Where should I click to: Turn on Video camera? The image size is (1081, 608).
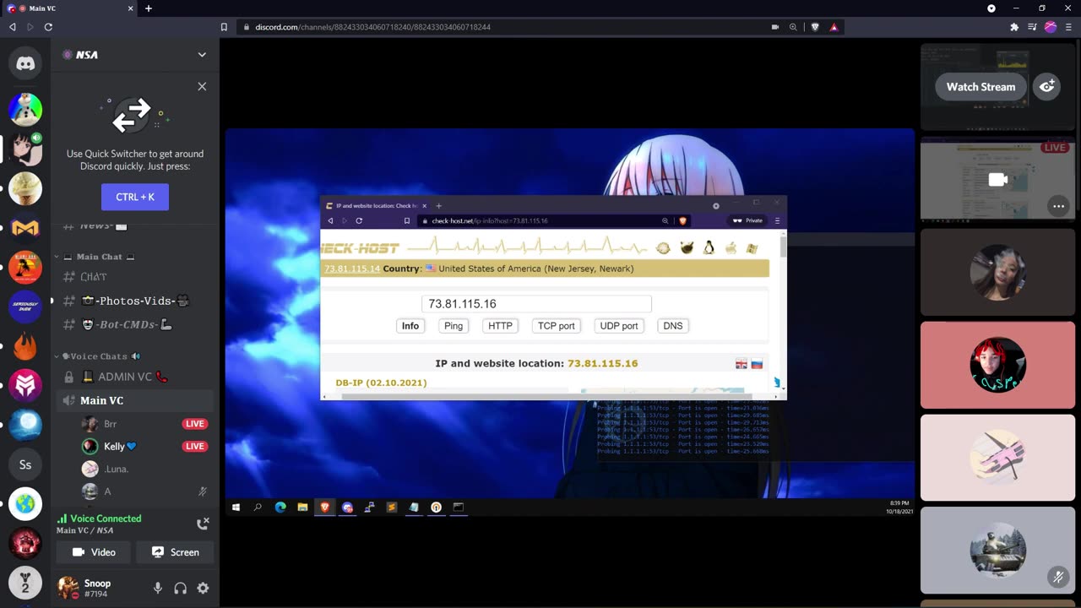tap(94, 552)
